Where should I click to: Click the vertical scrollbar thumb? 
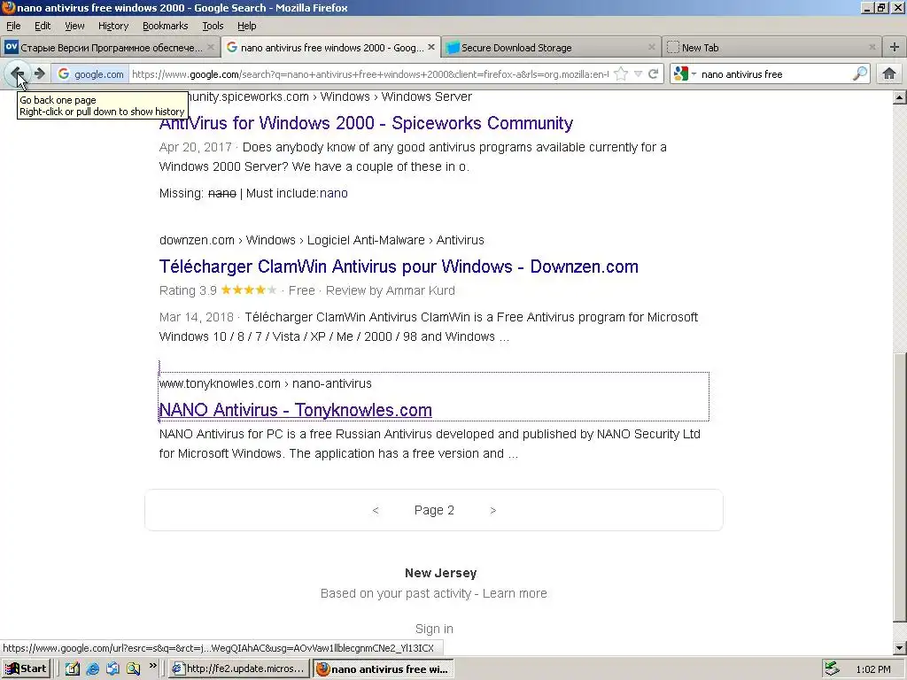point(900,487)
